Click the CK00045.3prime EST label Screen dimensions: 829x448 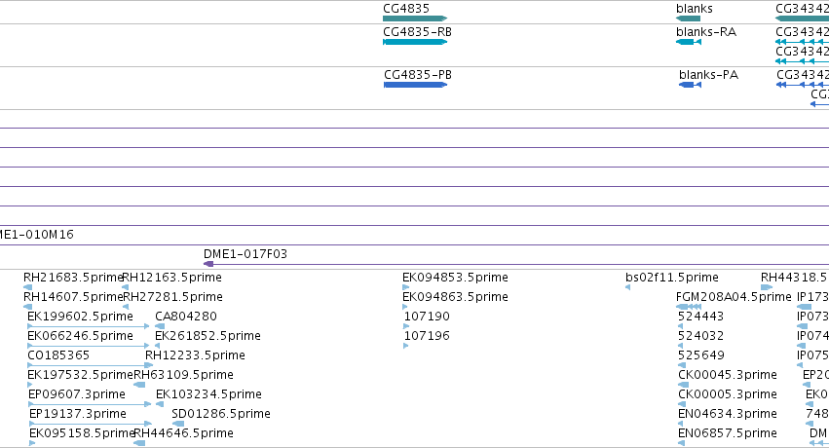728,375
